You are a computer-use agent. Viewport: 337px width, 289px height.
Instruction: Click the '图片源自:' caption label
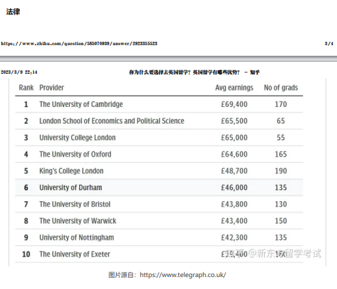click(x=123, y=275)
